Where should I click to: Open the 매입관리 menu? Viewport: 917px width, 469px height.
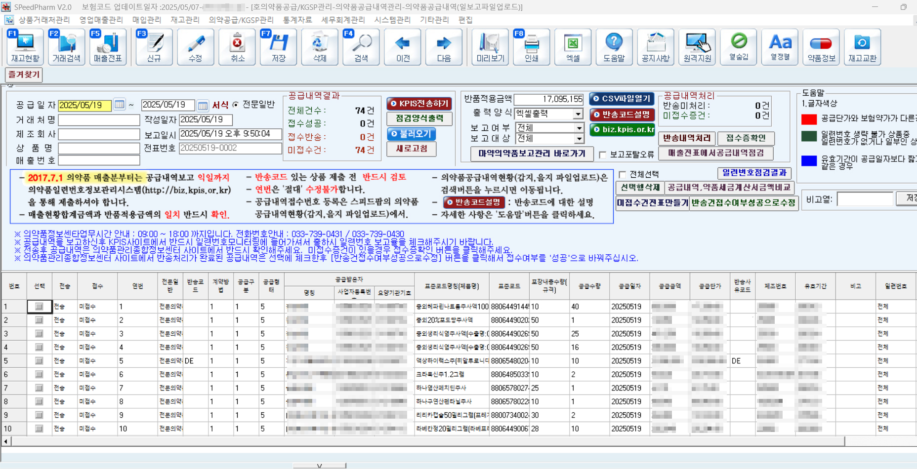pyautogui.click(x=147, y=20)
